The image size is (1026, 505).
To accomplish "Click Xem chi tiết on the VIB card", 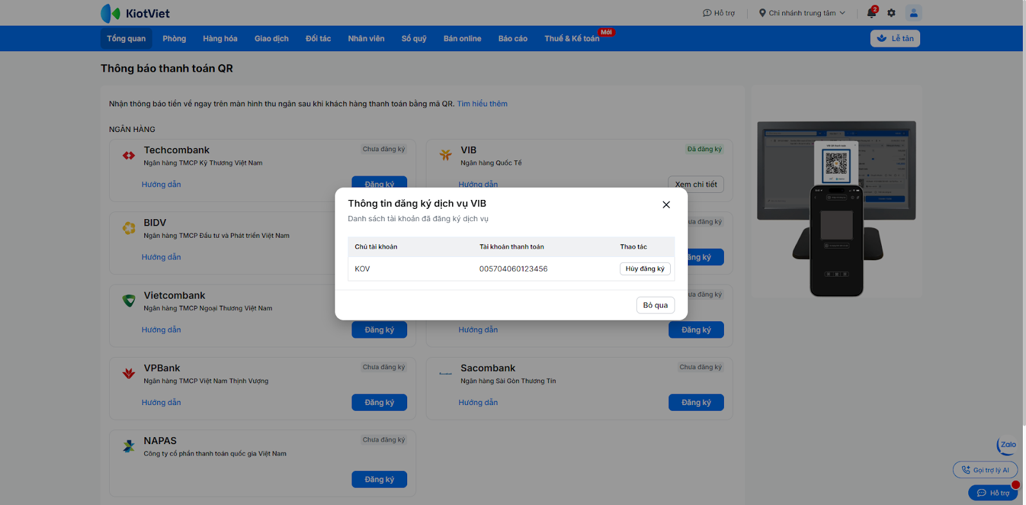I will point(696,185).
